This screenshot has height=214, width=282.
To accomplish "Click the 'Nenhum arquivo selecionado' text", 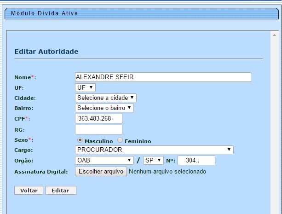I will pos(167,172).
